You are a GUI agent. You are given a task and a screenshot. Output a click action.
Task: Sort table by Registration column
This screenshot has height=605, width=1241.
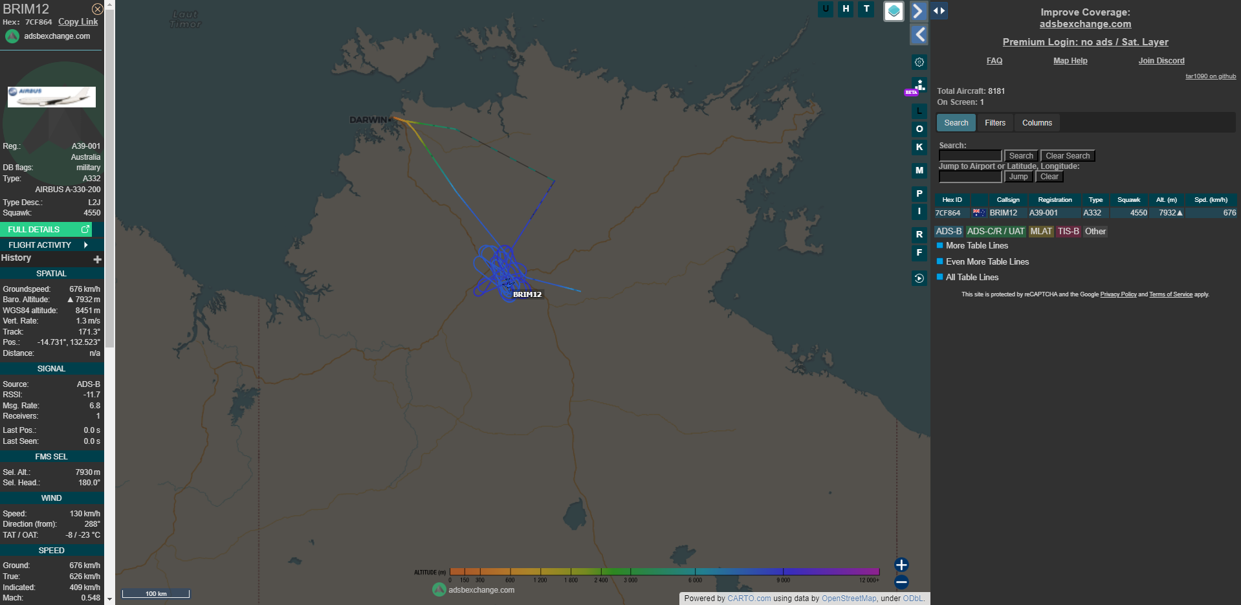[x=1055, y=200]
